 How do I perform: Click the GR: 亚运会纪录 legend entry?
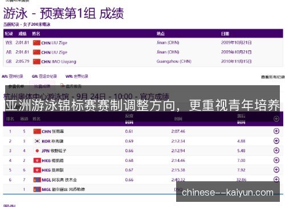(x=44, y=77)
